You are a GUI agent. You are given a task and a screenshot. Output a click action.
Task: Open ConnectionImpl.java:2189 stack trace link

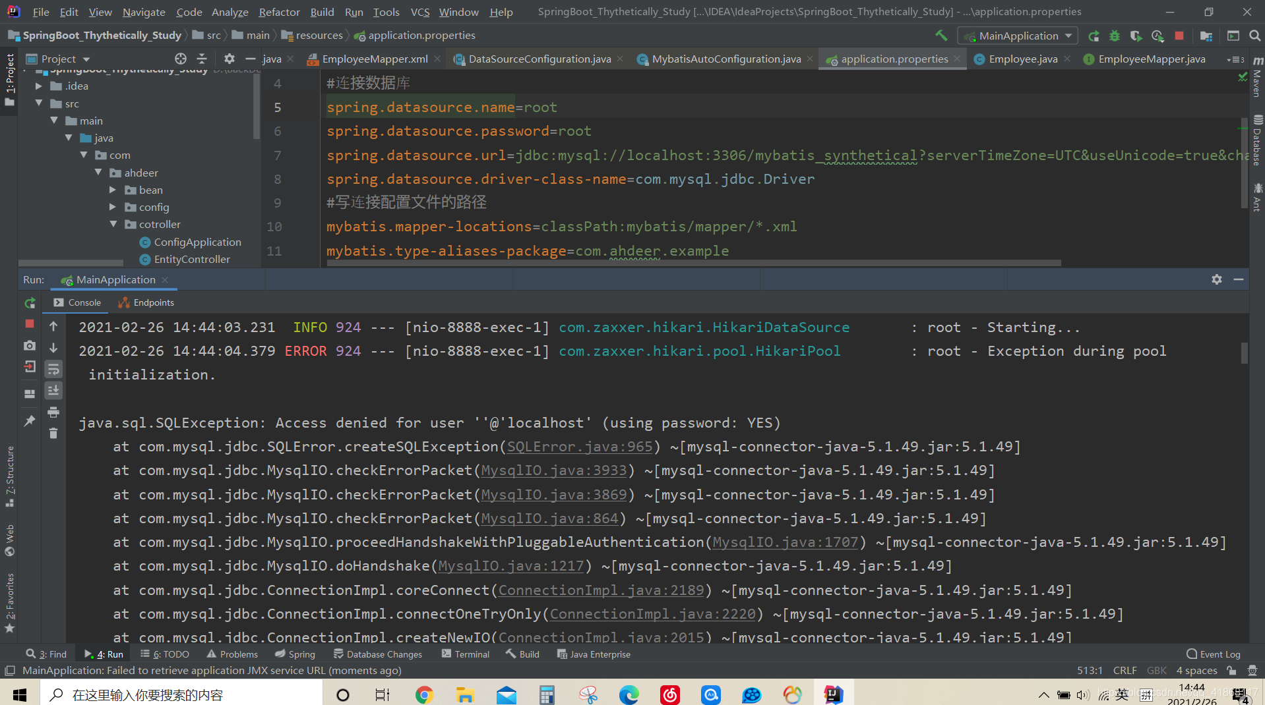(x=602, y=590)
